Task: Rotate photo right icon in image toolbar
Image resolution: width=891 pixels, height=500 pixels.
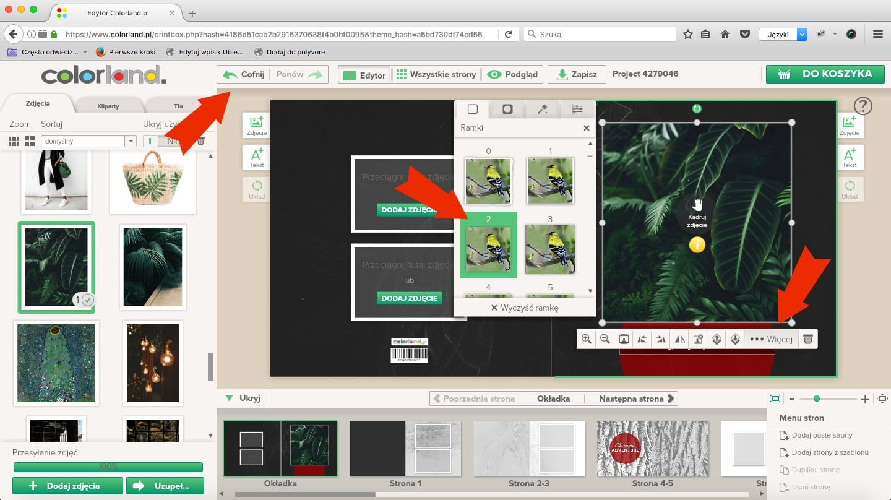Action: coord(661,338)
